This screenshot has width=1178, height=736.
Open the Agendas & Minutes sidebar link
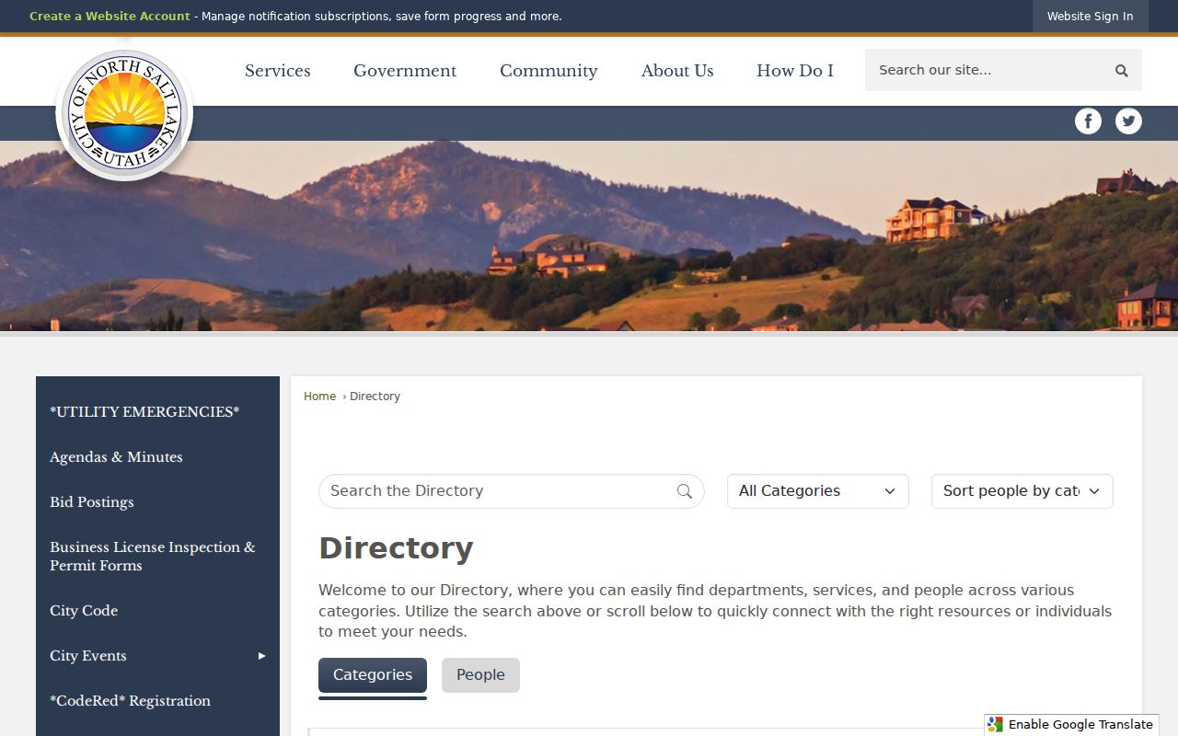click(157, 457)
